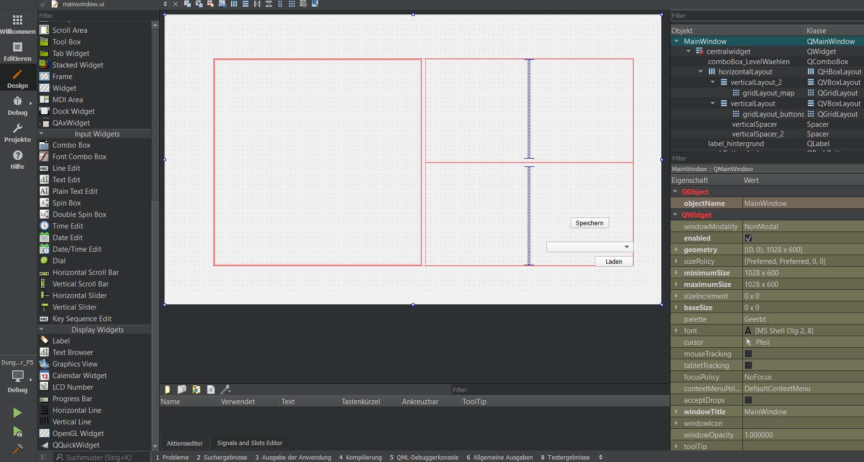Click the Speichern button on the form
Screen dimensions: 864x462
pos(589,223)
